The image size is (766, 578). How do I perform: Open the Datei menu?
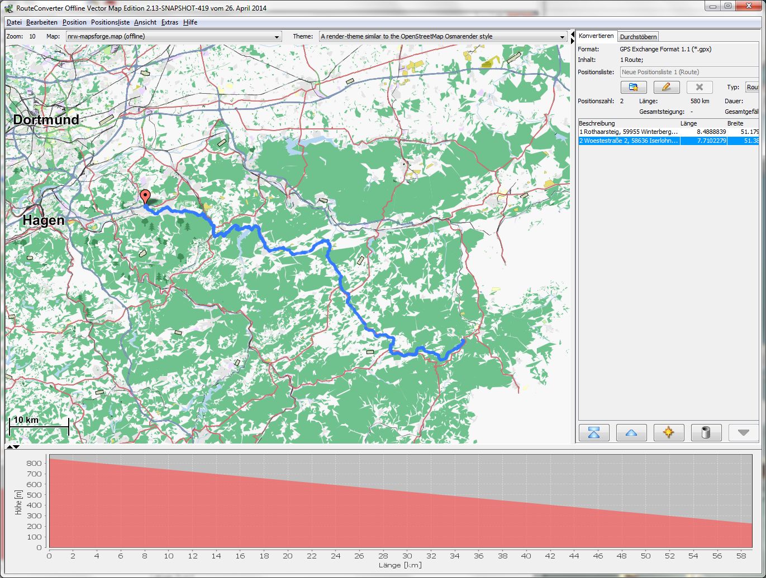tap(14, 22)
